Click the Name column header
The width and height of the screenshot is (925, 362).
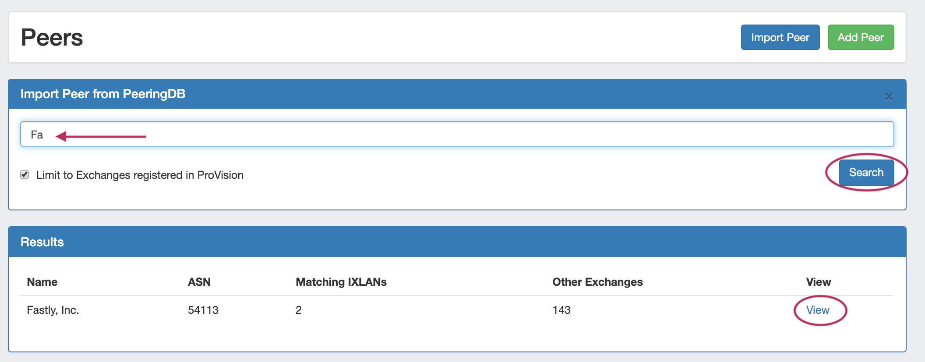42,282
